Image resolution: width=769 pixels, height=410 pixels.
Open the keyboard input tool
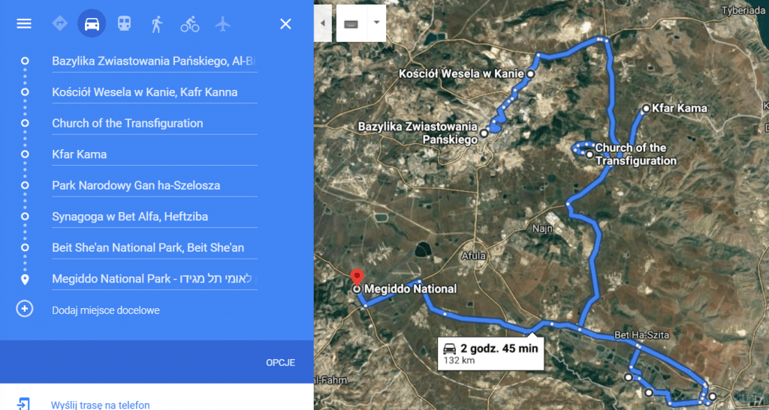[351, 23]
